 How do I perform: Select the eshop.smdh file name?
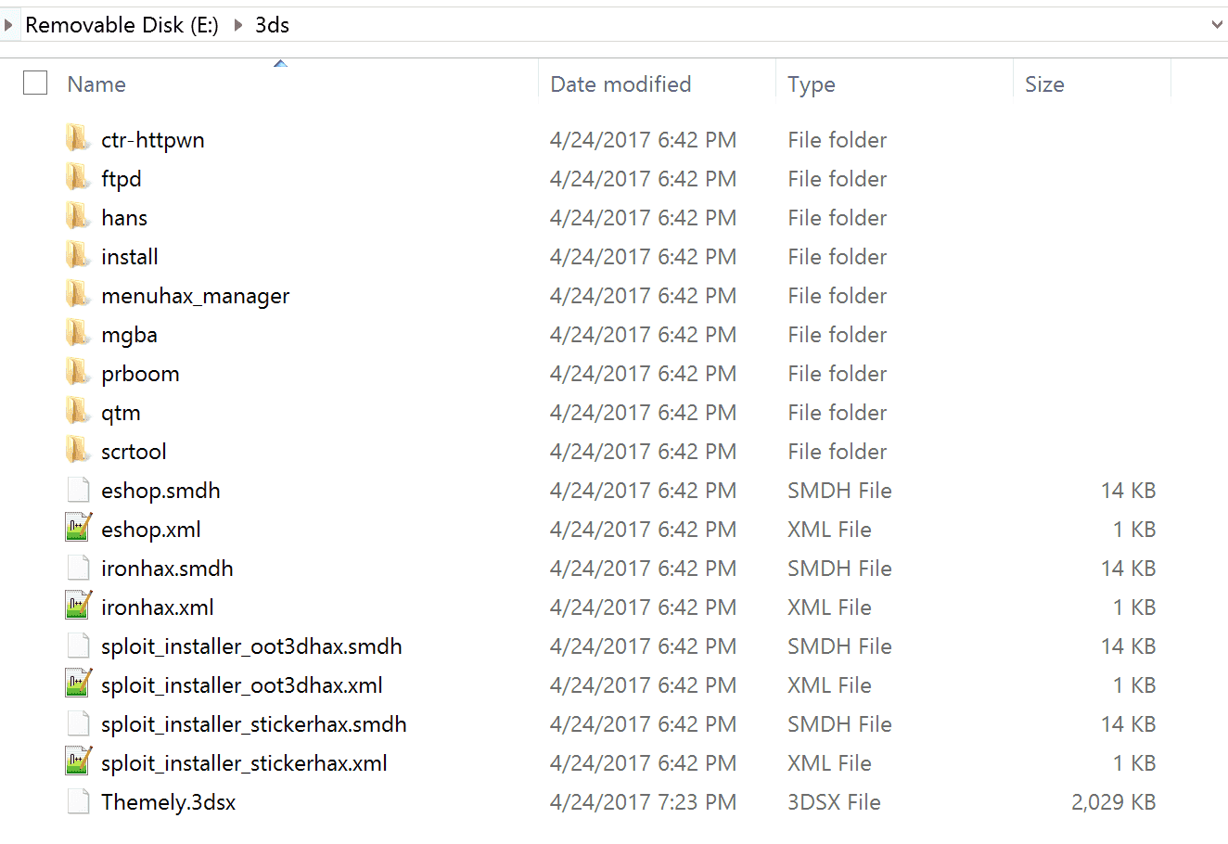coord(160,491)
